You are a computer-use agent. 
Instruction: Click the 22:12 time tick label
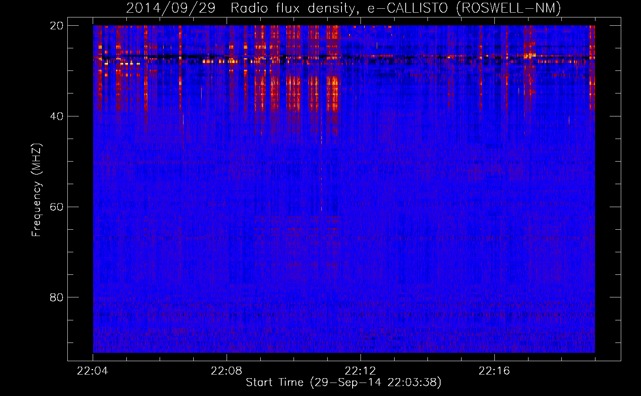pos(361,371)
